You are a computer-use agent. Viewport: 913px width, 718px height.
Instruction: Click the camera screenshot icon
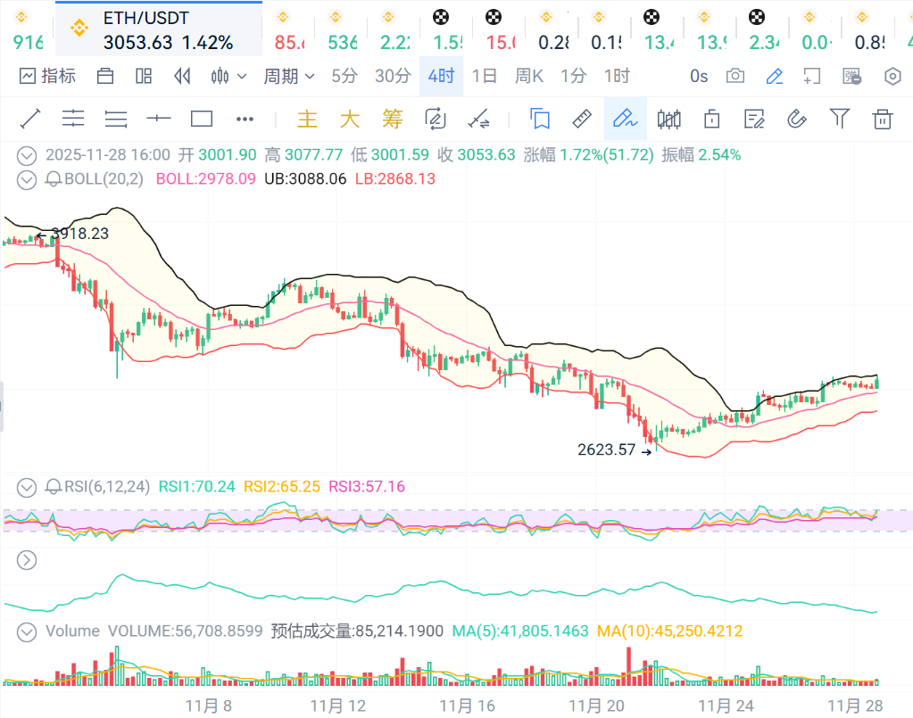(x=735, y=77)
